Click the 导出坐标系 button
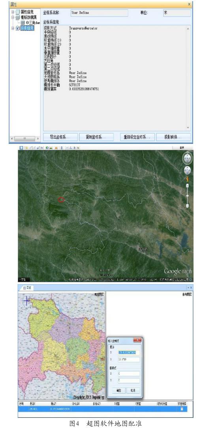Screen dimensions: 203x428 click(60, 137)
